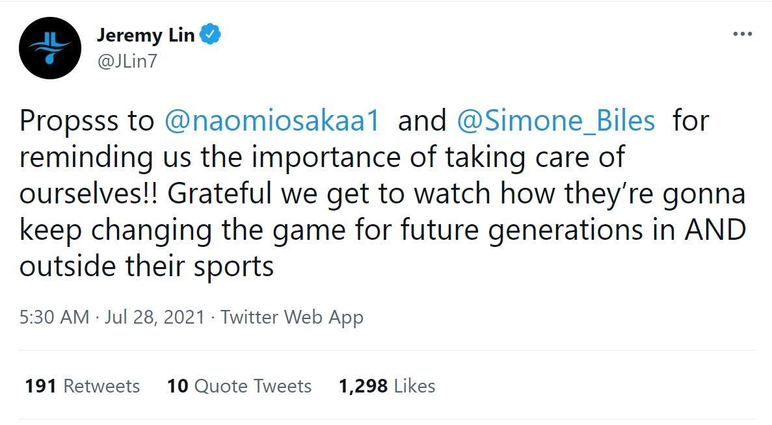Viewport: 772px width, 425px height.
Task: Click the Jul 28, 2021 date
Action: (x=154, y=316)
